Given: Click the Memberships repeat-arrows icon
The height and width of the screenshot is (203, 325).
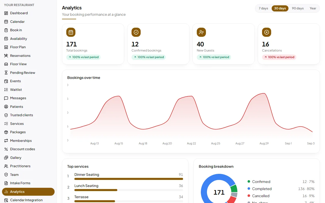Looking at the screenshot, I should coord(6,141).
